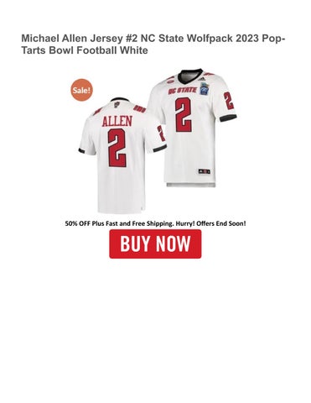
Task: Open the Michael Allen Jersey title heading
Action: pos(153,44)
